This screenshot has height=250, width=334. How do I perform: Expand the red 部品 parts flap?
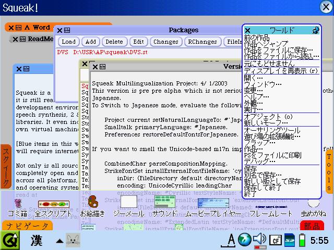(312, 227)
